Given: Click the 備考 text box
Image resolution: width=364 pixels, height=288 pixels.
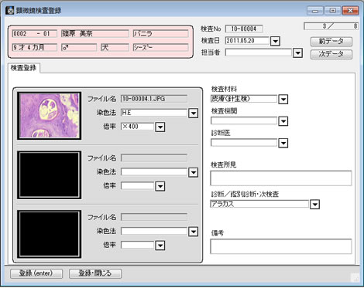Looking at the screenshot, I should (x=281, y=246).
